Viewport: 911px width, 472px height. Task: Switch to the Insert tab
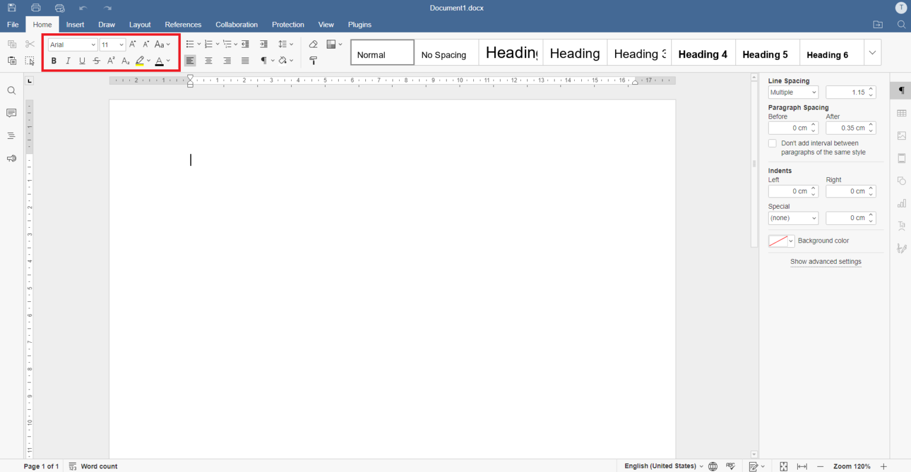(x=75, y=24)
